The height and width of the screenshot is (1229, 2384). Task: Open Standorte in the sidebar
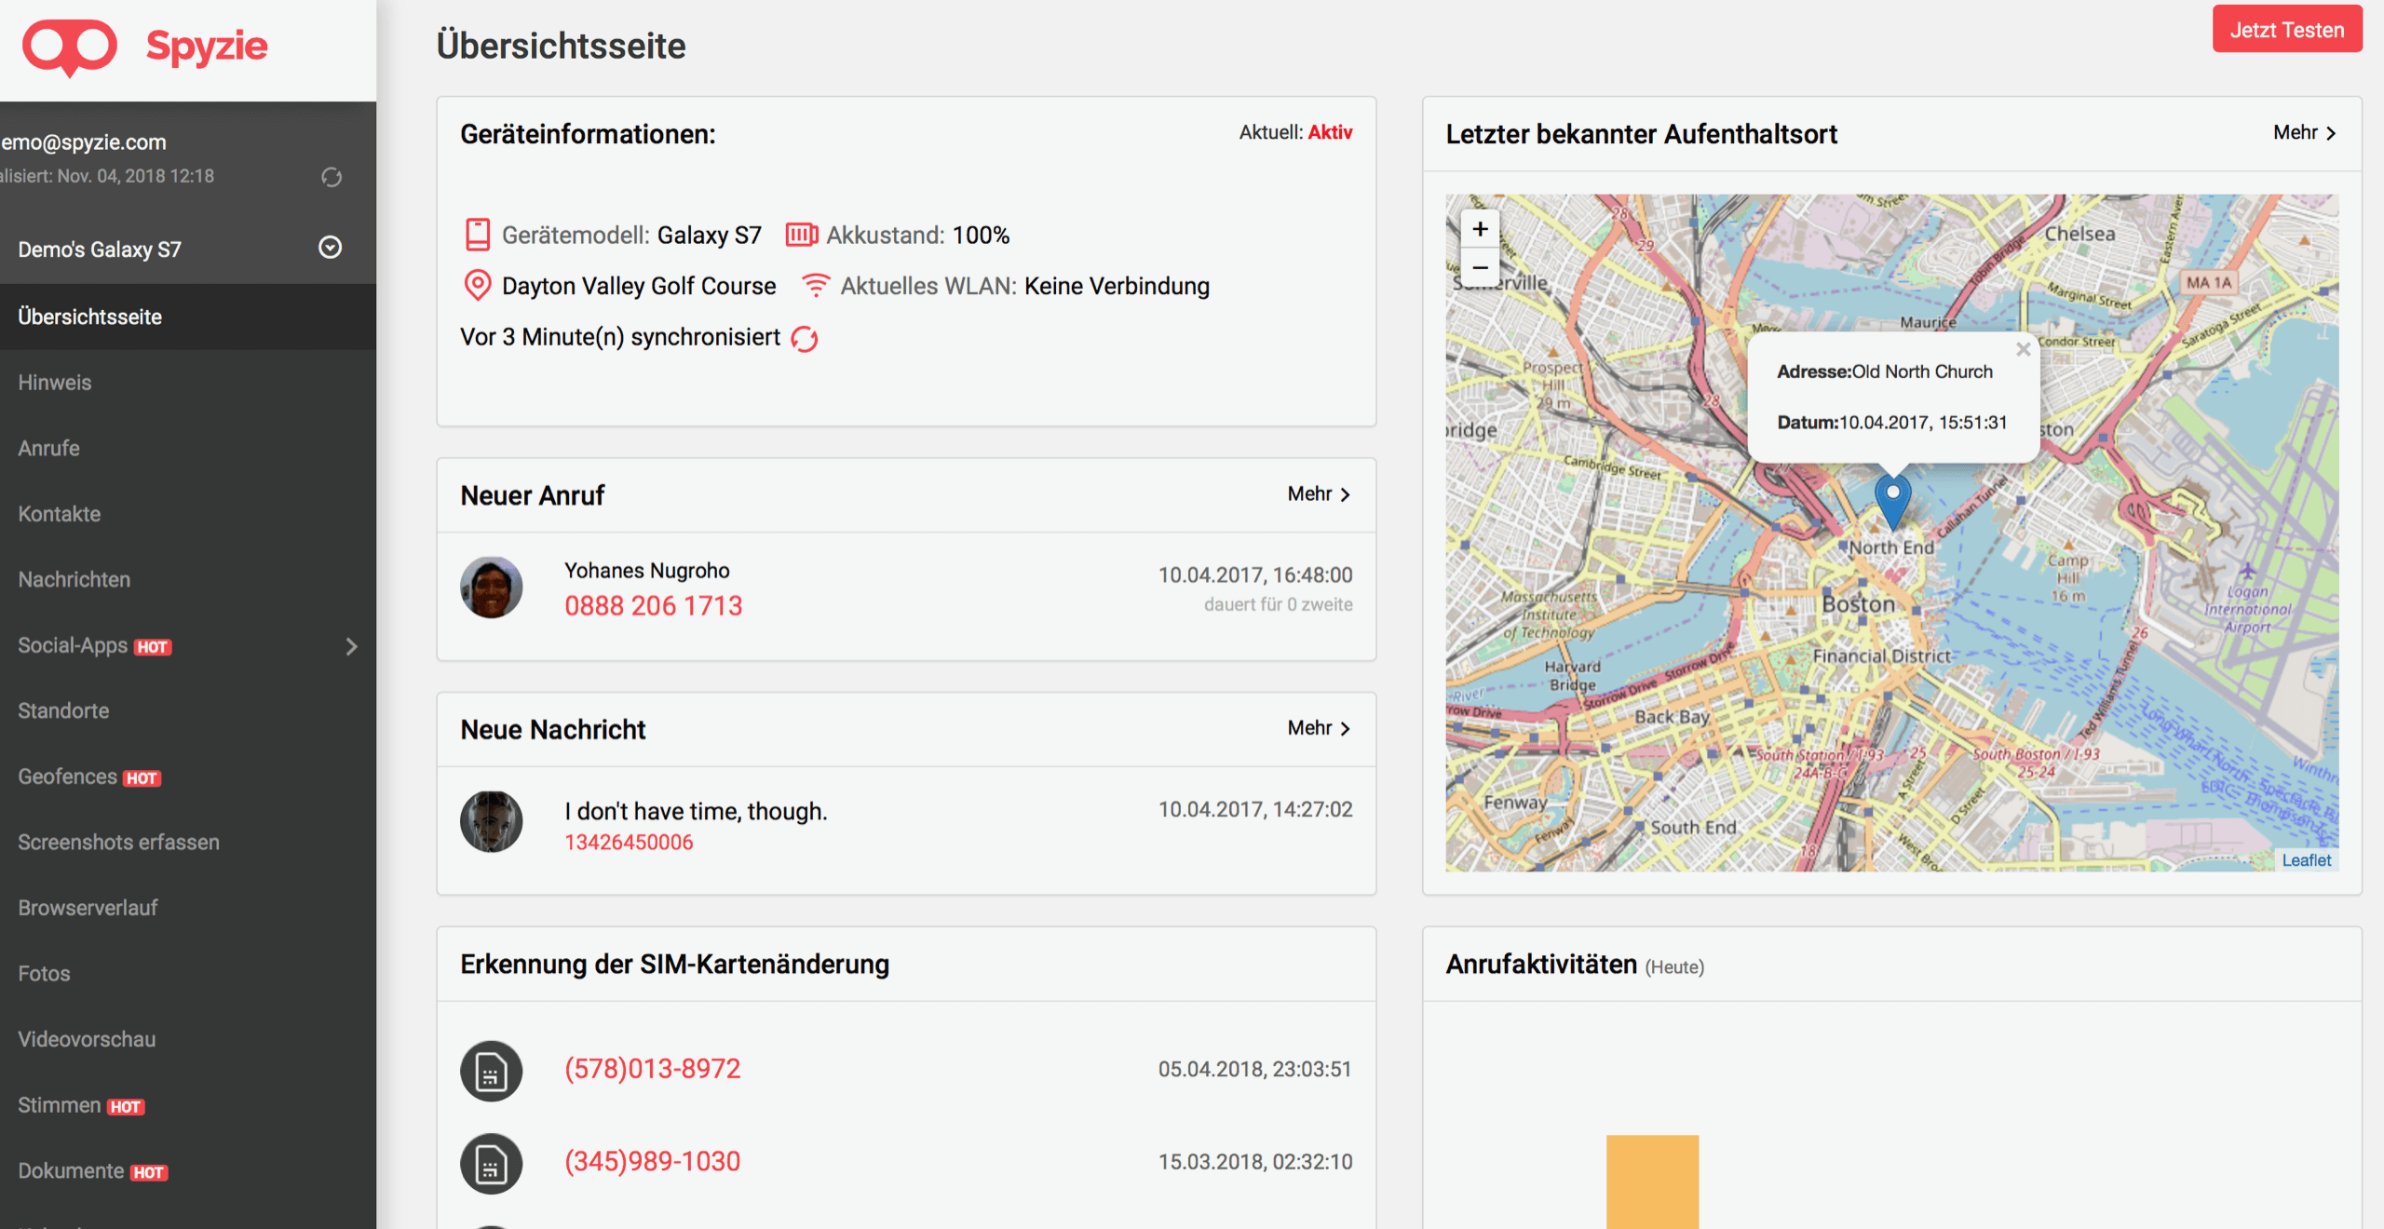point(188,710)
